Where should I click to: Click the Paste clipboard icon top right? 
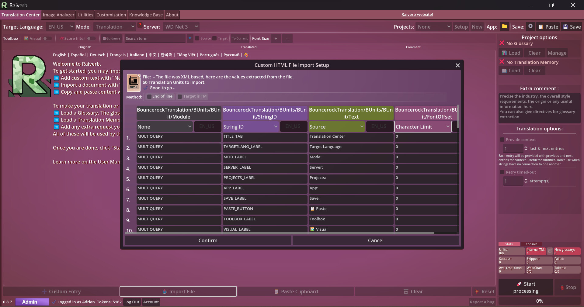click(541, 27)
